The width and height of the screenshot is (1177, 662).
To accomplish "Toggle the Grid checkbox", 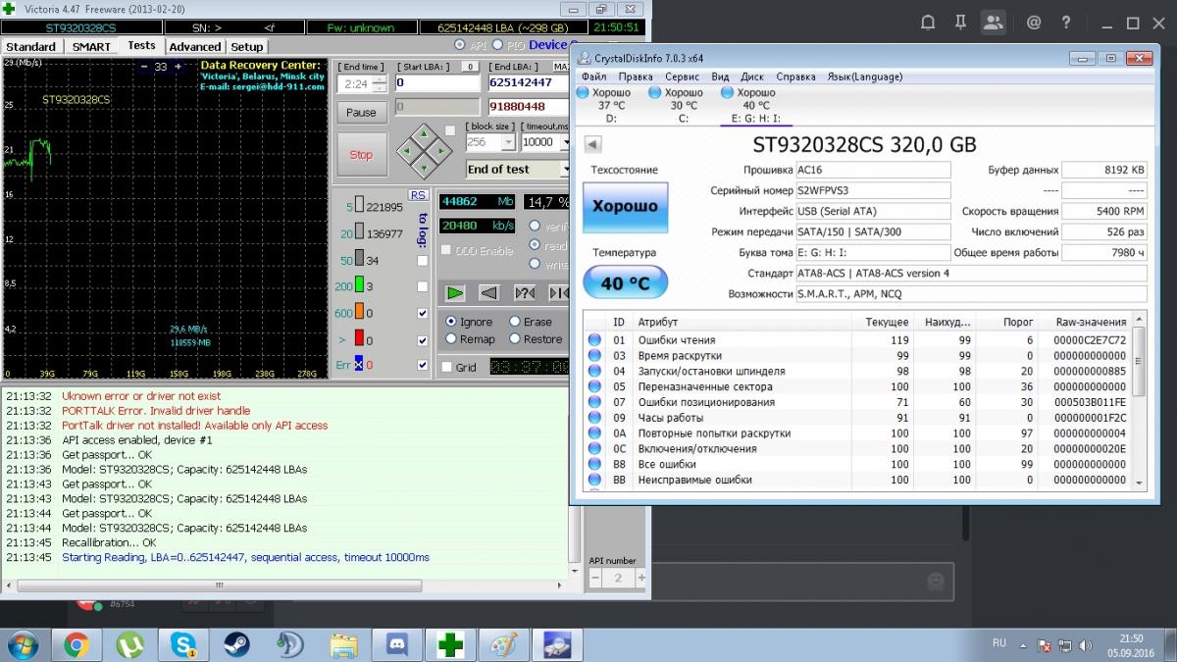I will click(x=447, y=367).
